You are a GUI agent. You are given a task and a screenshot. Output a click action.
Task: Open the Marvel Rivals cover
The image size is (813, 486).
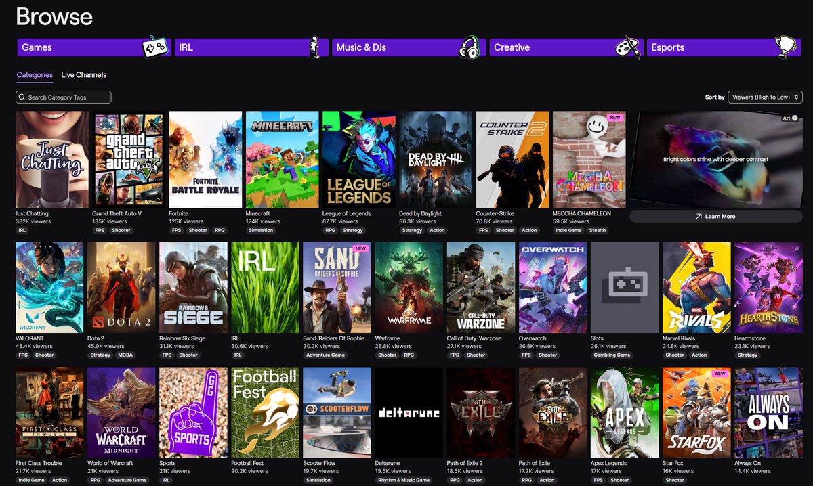pos(696,288)
